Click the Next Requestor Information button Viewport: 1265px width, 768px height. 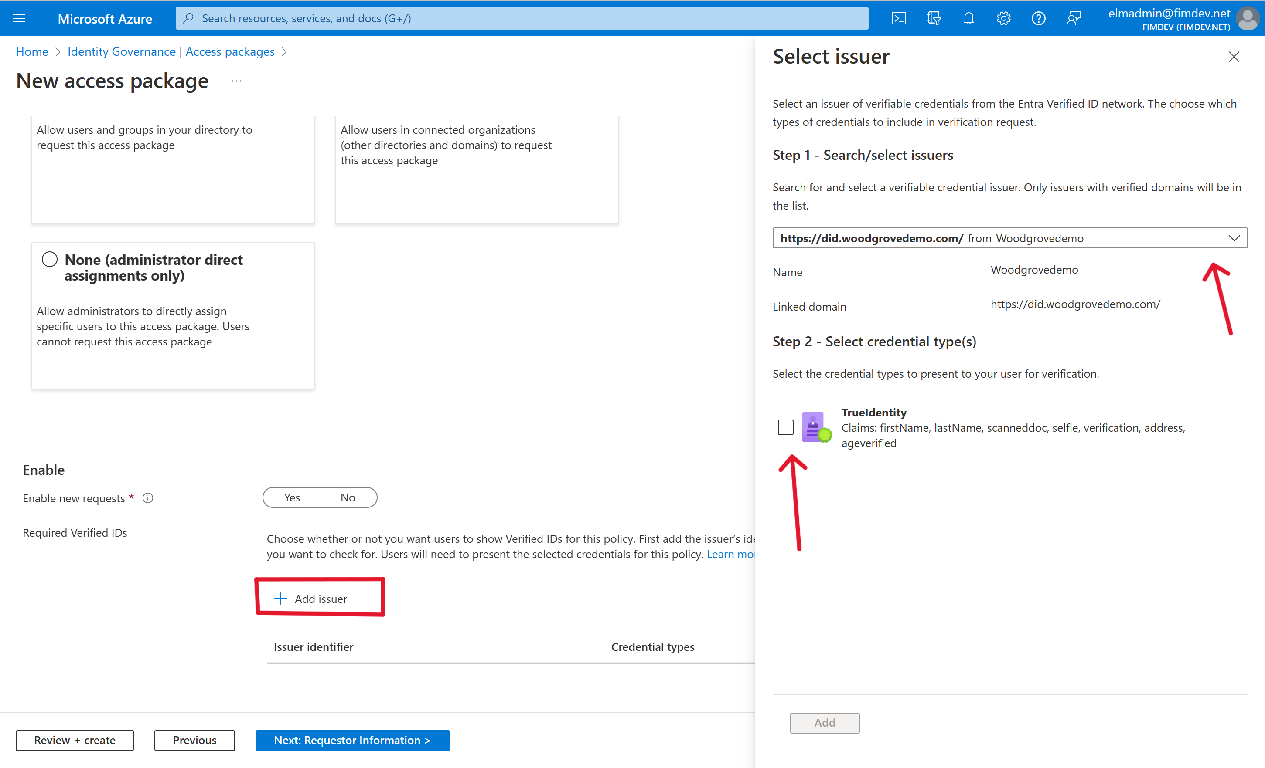click(x=351, y=739)
